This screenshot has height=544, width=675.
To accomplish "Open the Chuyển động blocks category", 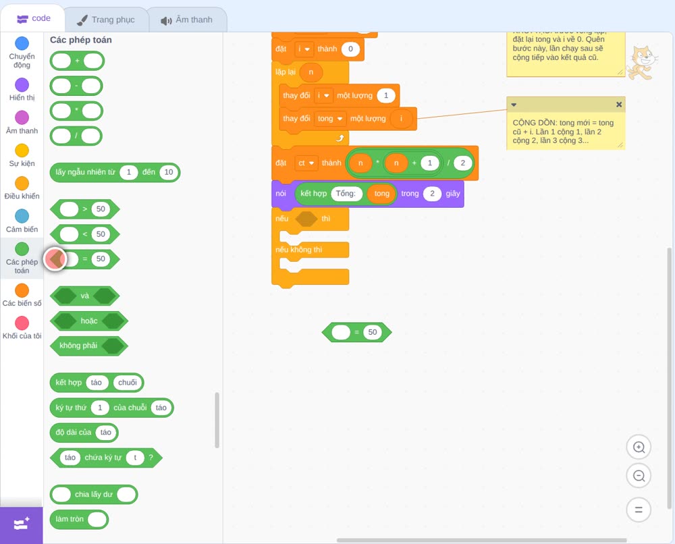I will [x=22, y=53].
